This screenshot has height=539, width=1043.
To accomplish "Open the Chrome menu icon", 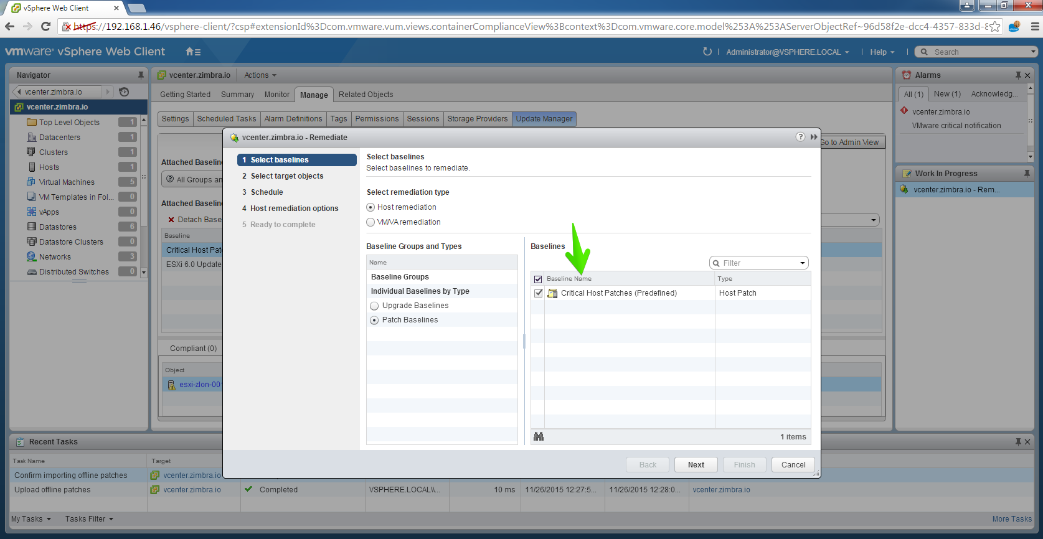I will [1035, 26].
